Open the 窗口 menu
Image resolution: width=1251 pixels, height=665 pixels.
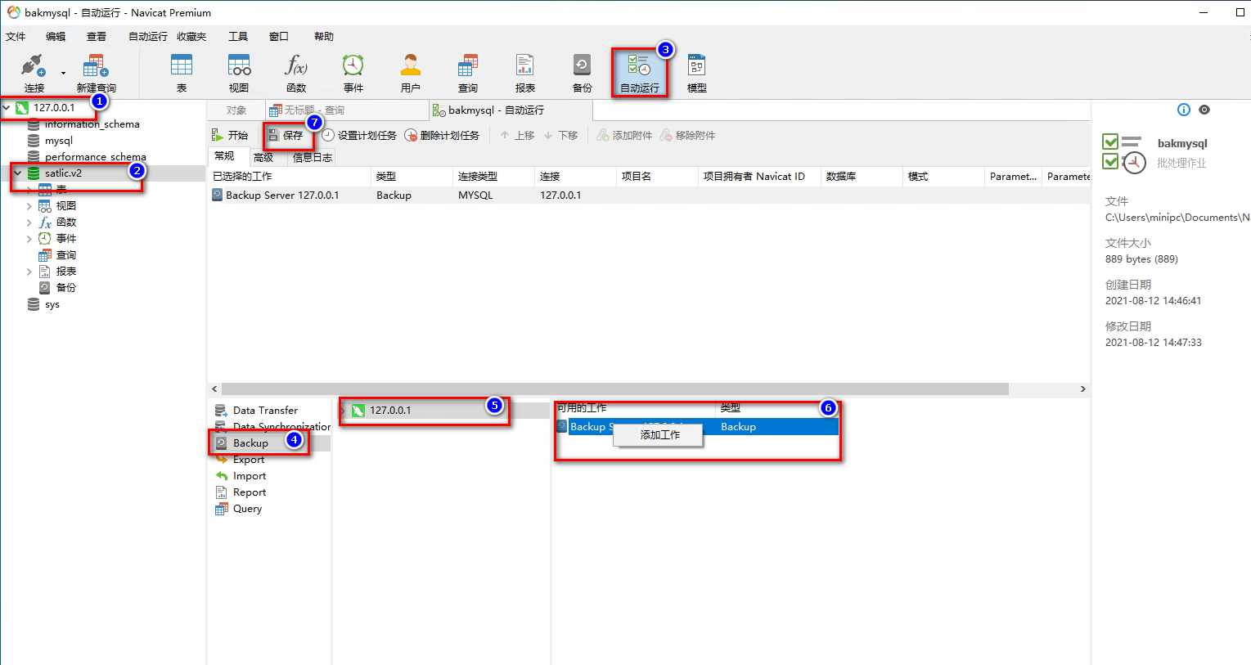point(279,36)
